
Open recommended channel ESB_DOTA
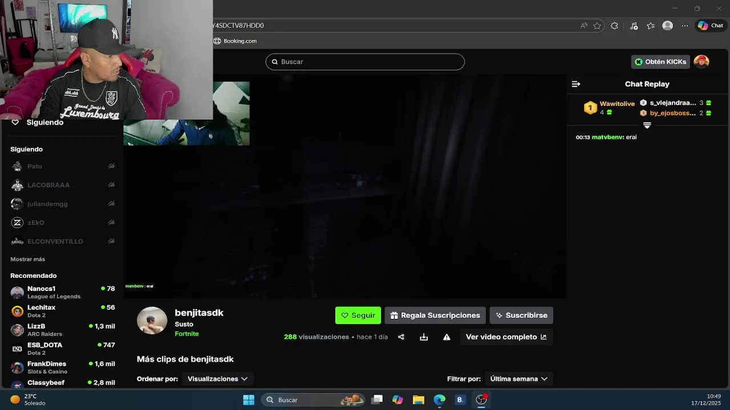tap(63, 348)
